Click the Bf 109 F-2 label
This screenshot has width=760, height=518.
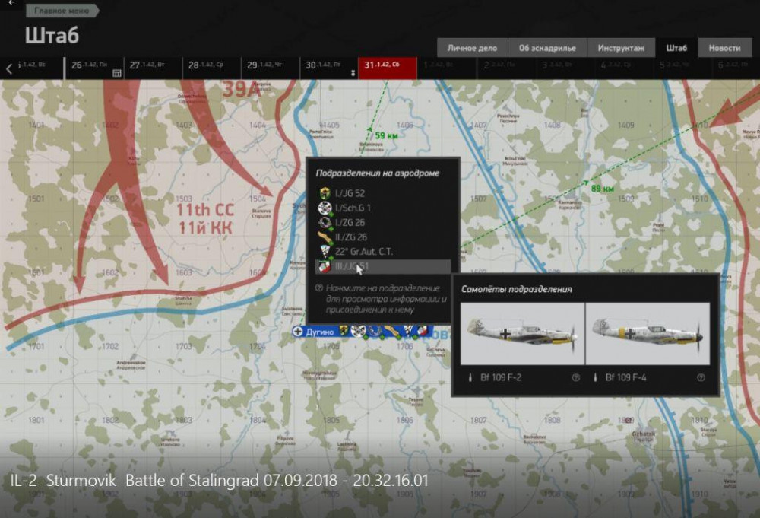(x=501, y=377)
